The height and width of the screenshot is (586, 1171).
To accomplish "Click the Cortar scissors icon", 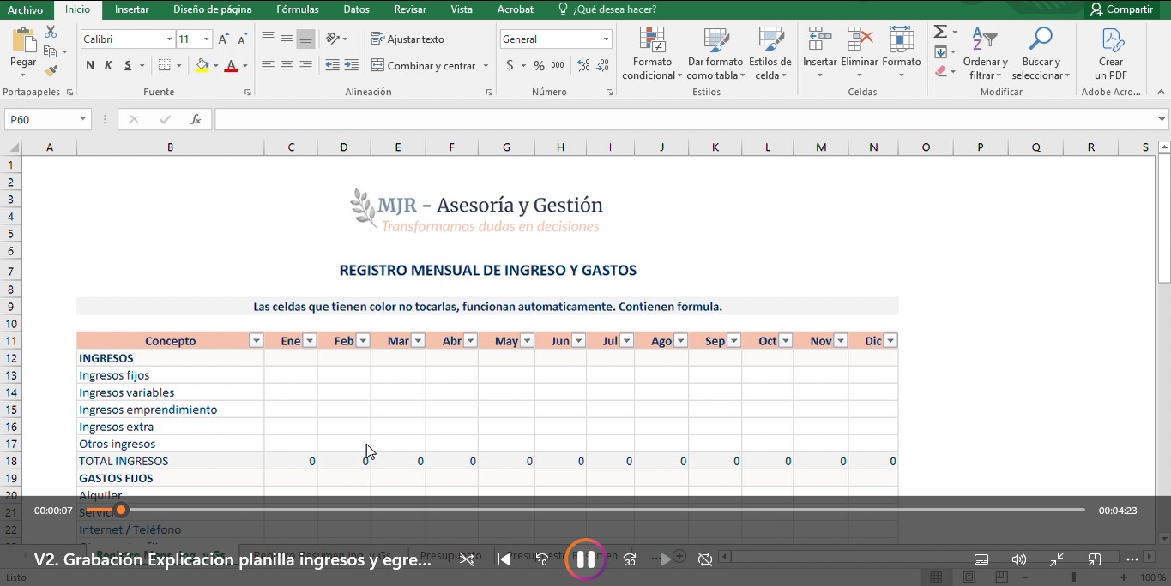I will 51,32.
